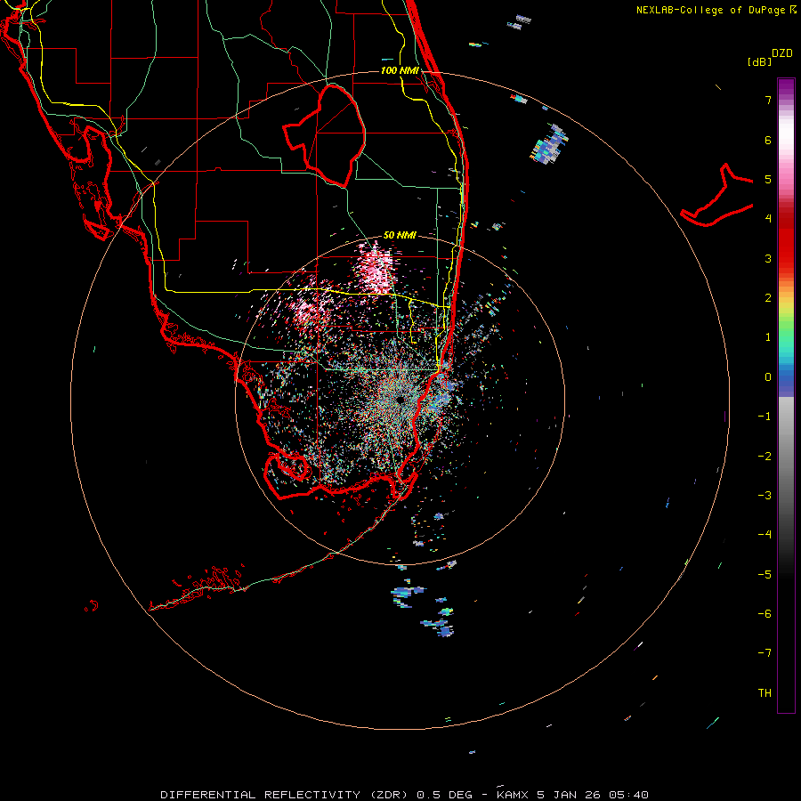Screen dimensions: 801x801
Task: Click the 100 NMI range ring label
Action: click(x=400, y=70)
